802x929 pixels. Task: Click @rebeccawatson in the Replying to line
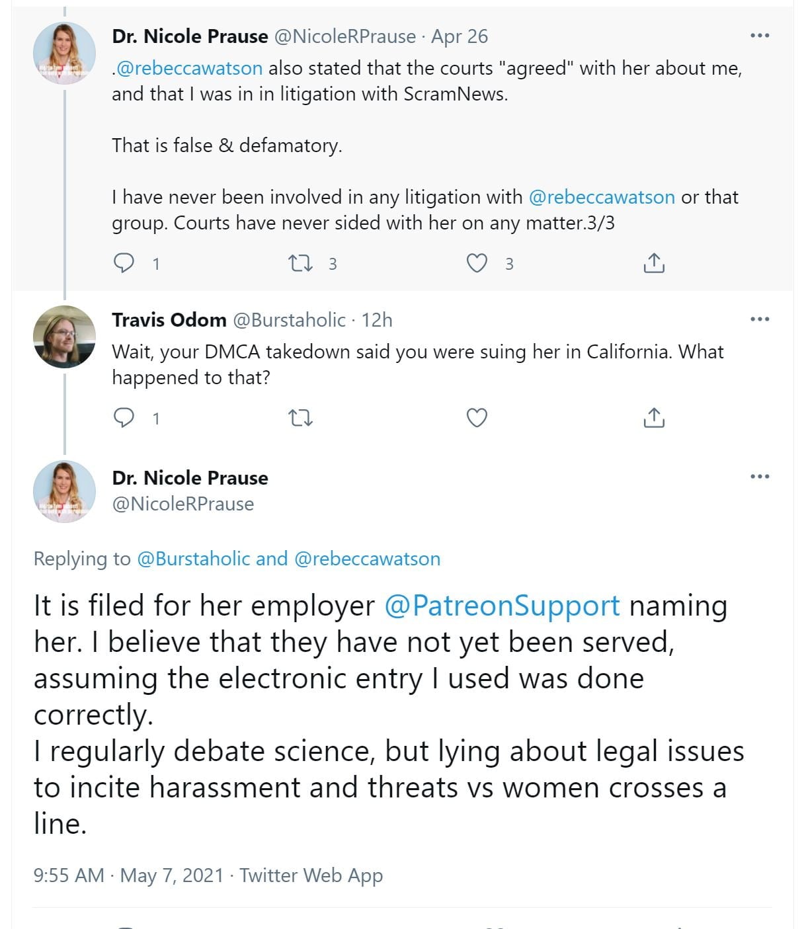367,559
